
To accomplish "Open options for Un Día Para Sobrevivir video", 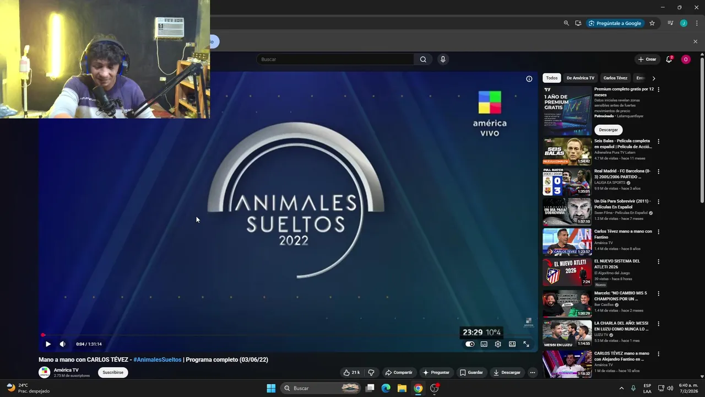I will pos(658,202).
